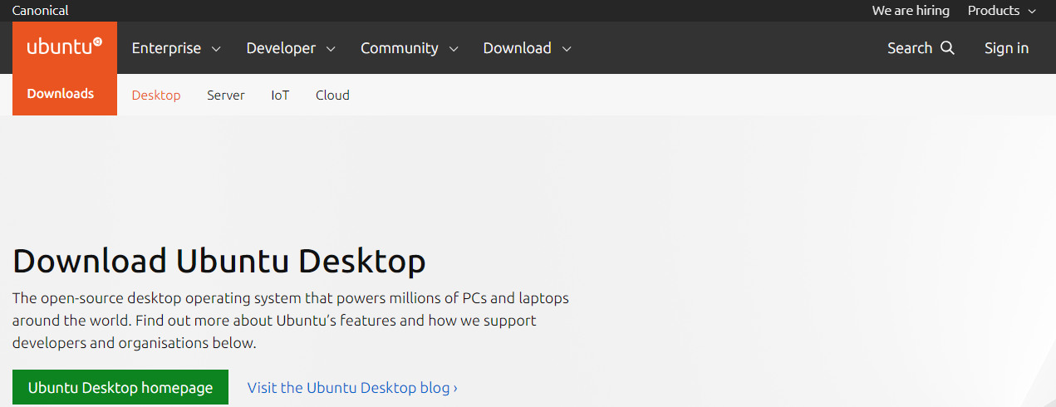Select the Cloud downloads tab
This screenshot has width=1056, height=407.
[x=332, y=95]
